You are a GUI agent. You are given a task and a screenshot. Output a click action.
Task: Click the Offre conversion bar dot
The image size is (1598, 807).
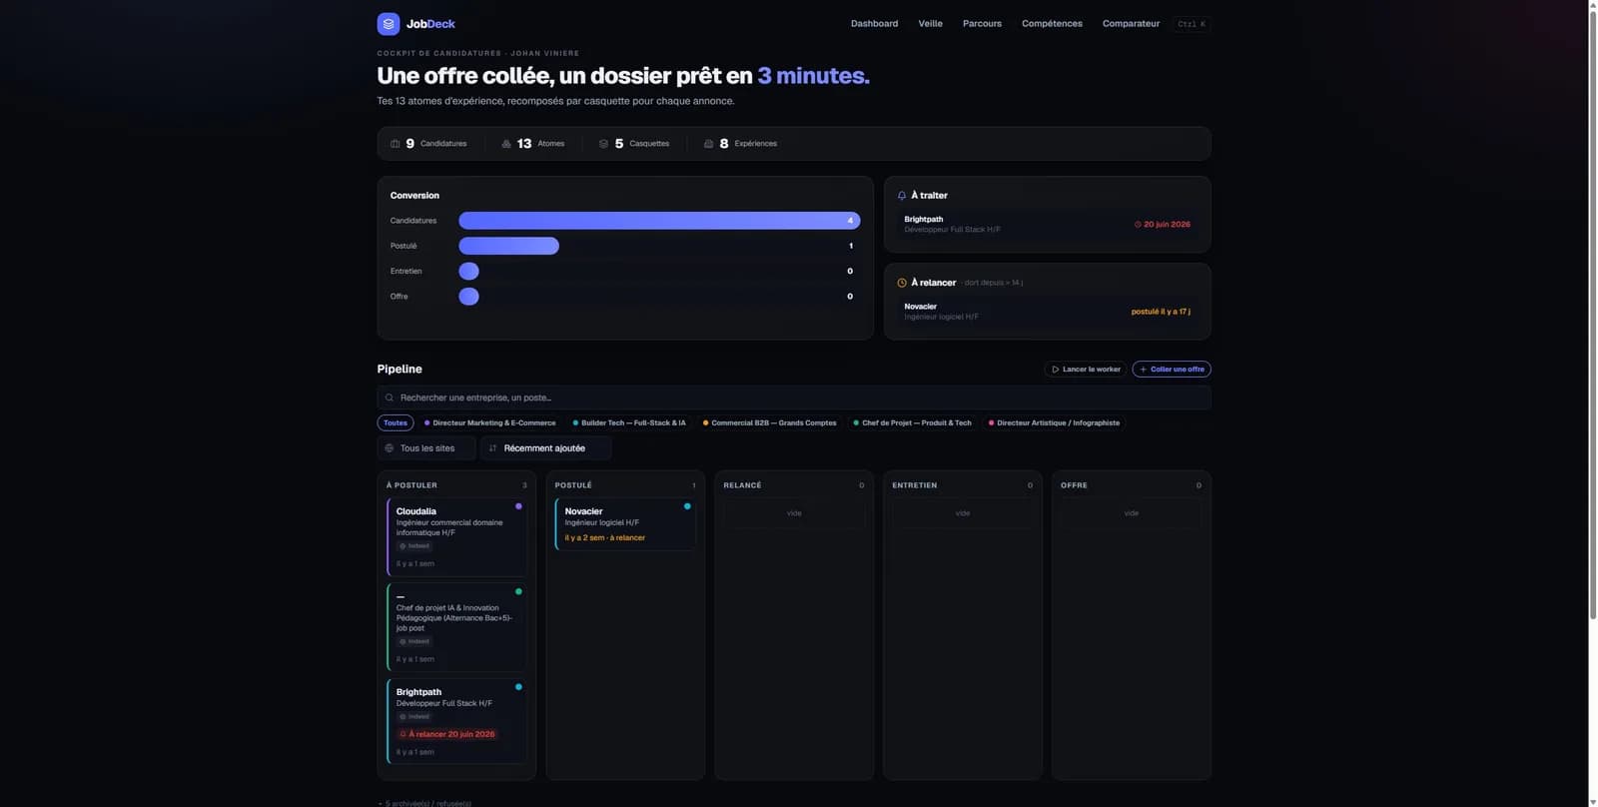tap(468, 297)
